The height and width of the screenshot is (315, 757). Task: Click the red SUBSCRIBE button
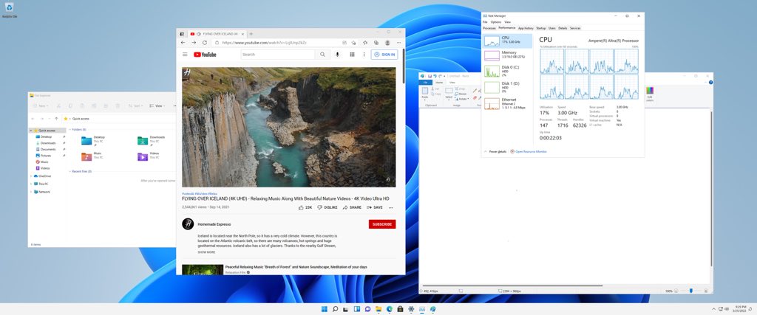coord(382,224)
